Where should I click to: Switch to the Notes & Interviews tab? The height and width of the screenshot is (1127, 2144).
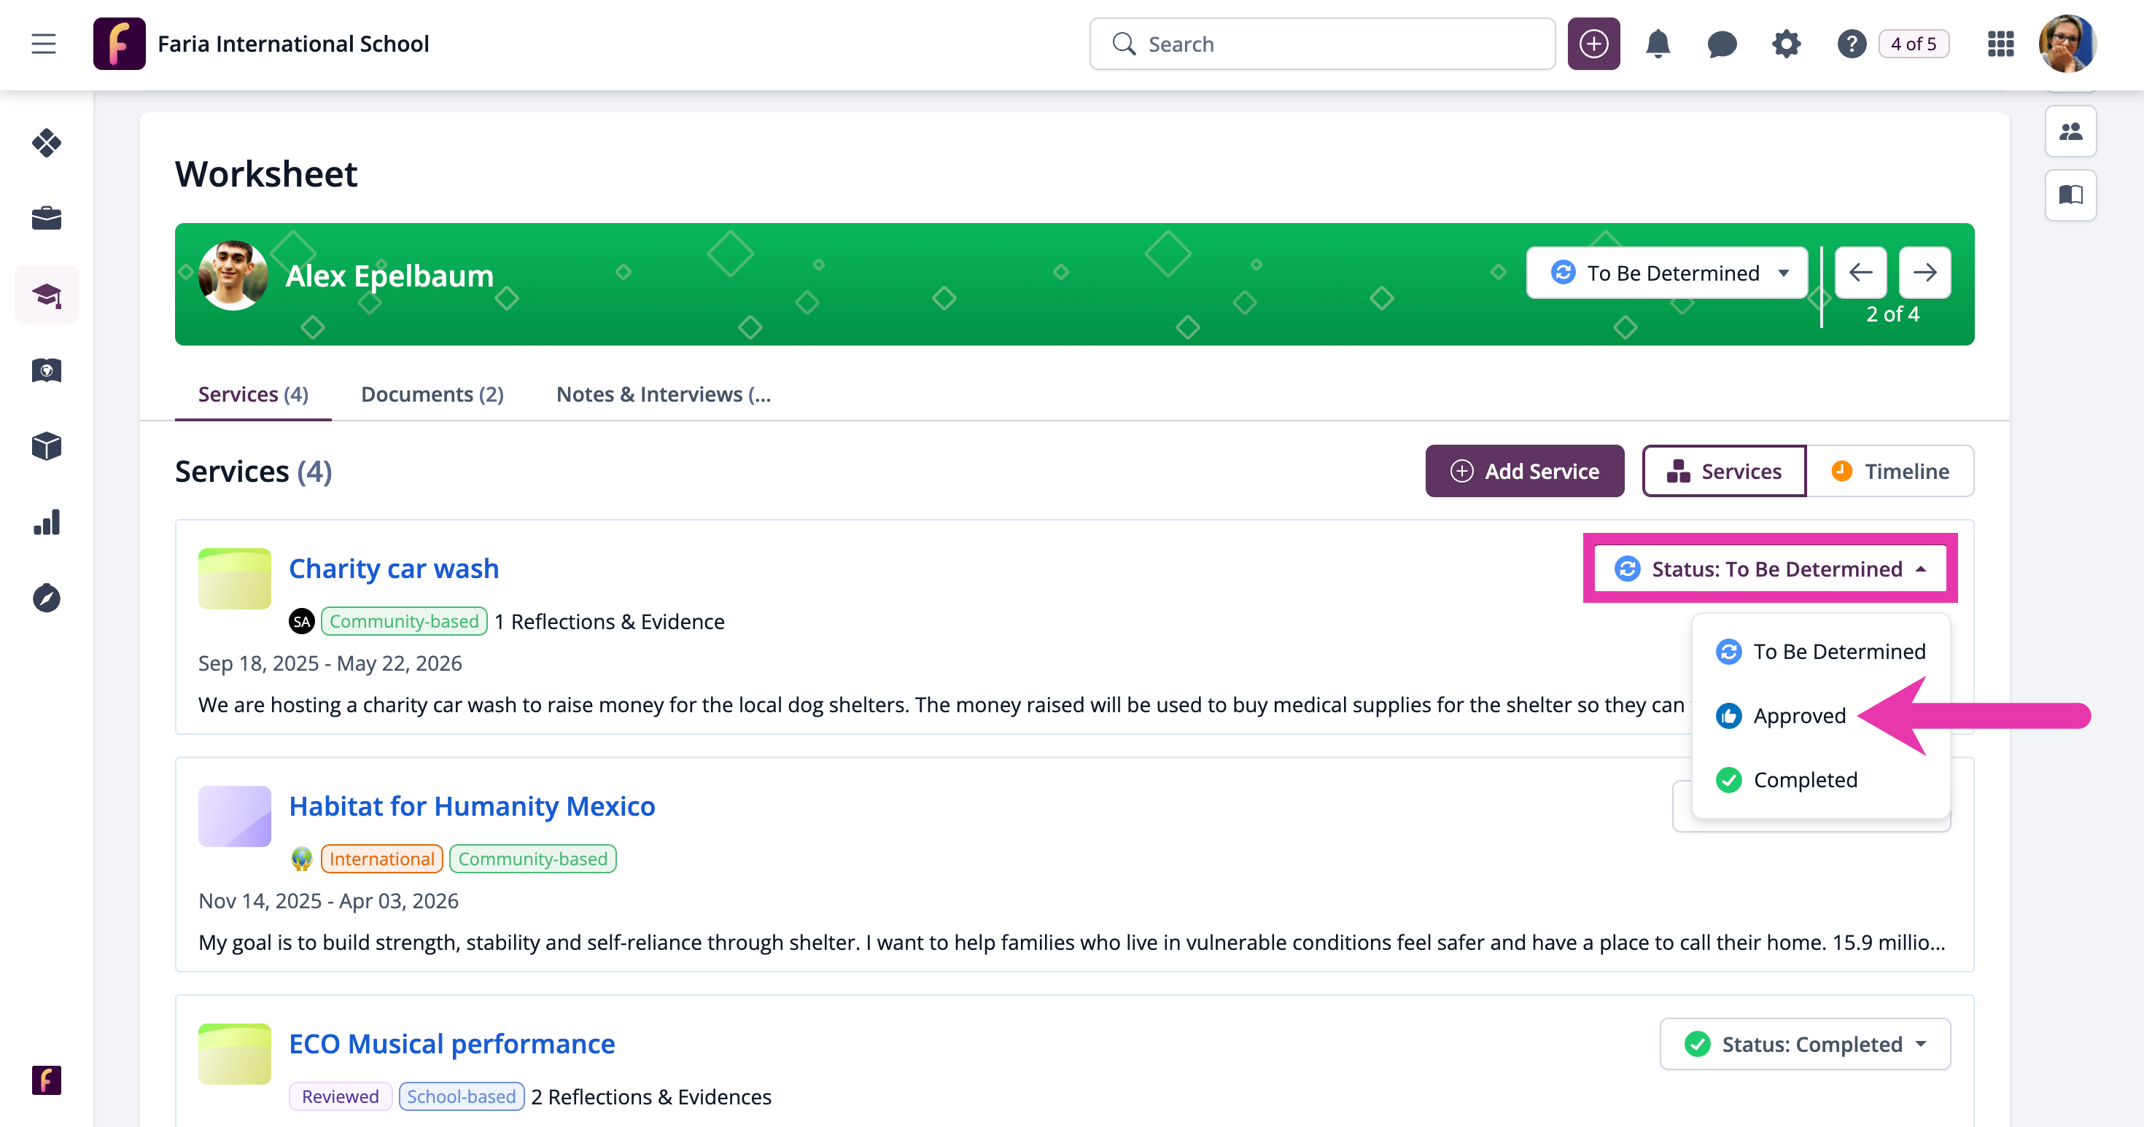tap(664, 394)
